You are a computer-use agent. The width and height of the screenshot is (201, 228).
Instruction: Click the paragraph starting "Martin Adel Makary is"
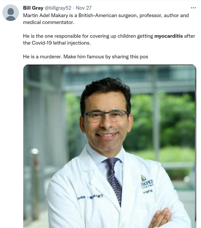[x=106, y=19]
